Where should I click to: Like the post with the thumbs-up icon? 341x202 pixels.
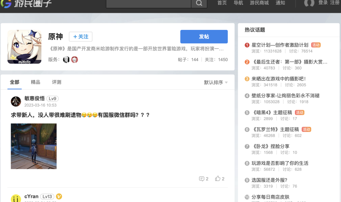[218, 178]
